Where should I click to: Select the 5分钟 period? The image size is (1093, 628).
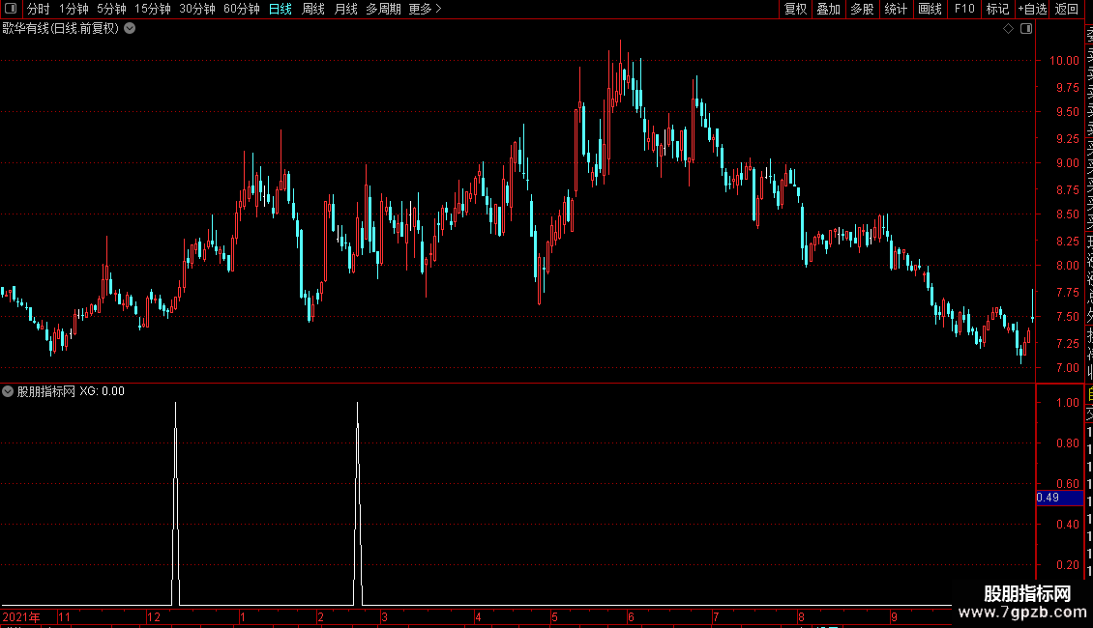tap(111, 9)
